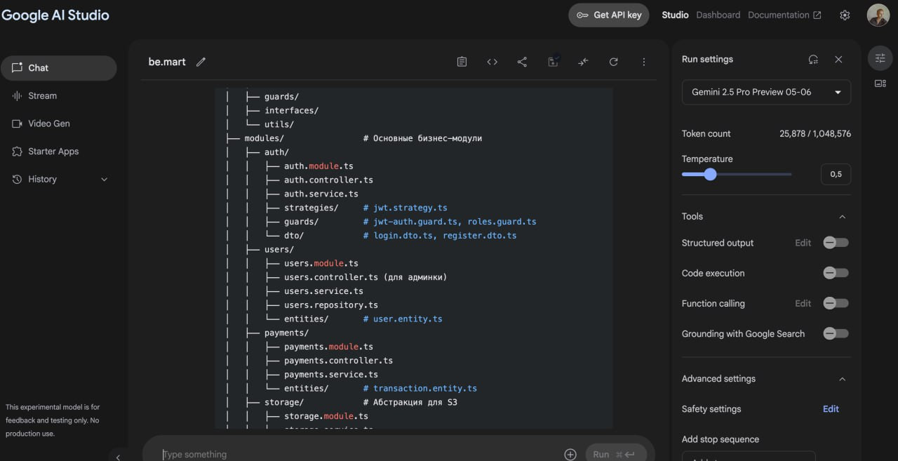
Task: Click the plus icon to add media
Action: [x=570, y=454]
